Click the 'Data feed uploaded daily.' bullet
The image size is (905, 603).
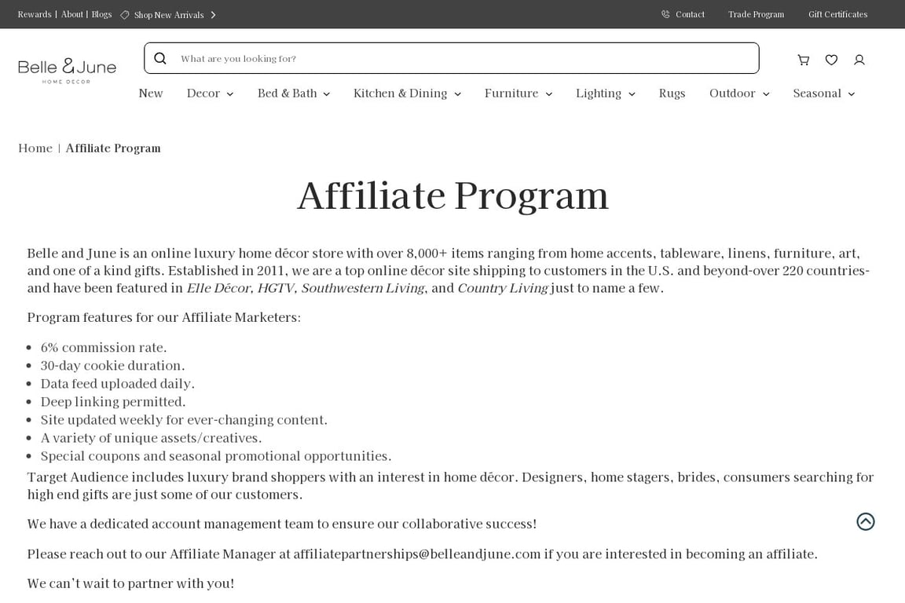click(118, 384)
